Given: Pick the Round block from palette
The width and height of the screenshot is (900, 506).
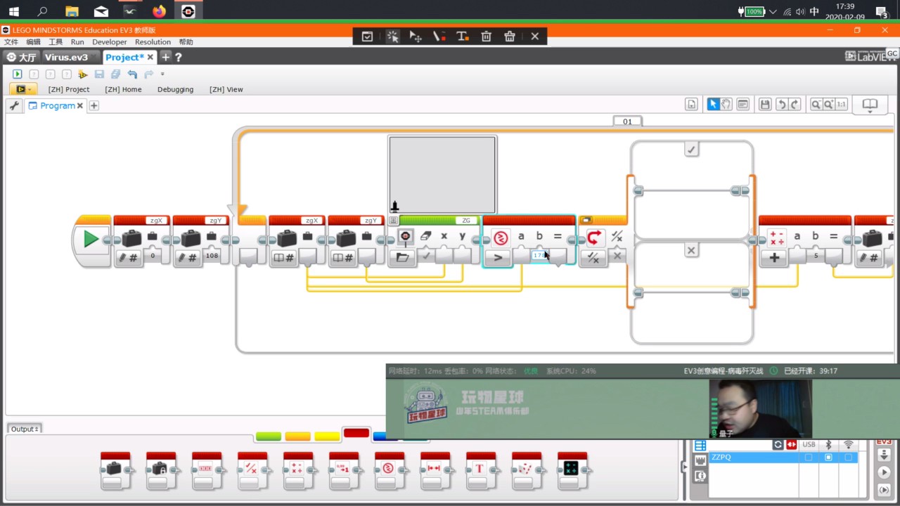Looking at the screenshot, I should (344, 470).
